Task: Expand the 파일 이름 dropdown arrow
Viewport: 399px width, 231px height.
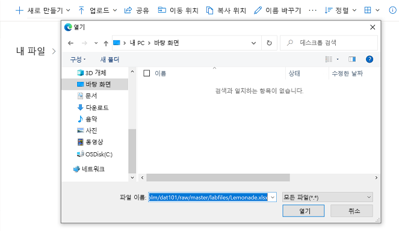Action: 273,197
